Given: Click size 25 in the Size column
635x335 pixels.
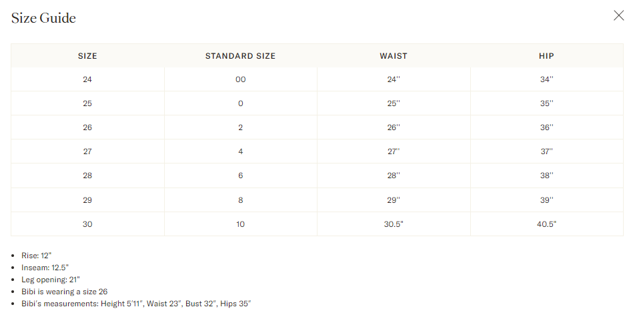Looking at the screenshot, I should [87, 103].
